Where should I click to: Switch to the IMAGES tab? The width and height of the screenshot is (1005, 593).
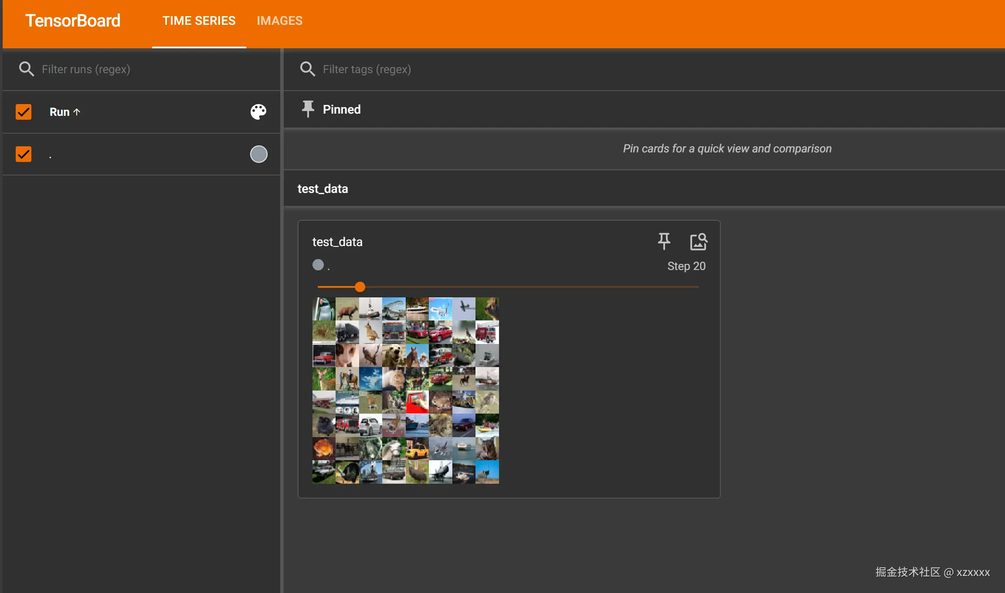point(279,21)
